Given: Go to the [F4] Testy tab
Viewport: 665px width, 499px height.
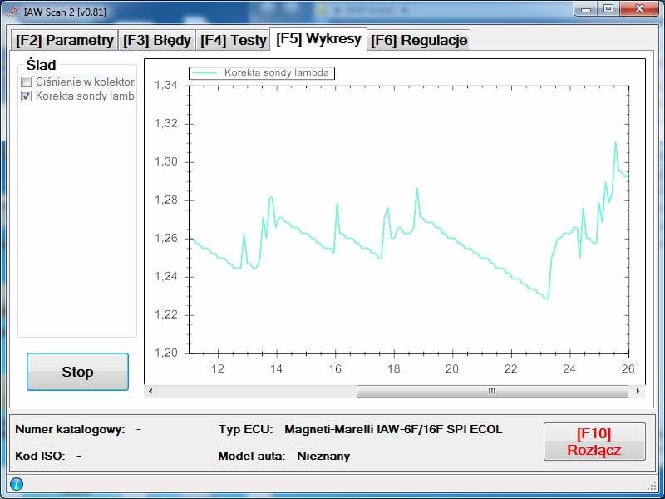Looking at the screenshot, I should tap(233, 40).
